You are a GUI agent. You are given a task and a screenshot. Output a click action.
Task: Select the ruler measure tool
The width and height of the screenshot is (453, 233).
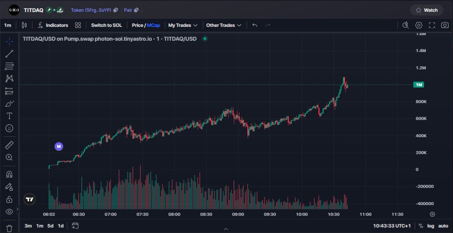[x=9, y=145]
